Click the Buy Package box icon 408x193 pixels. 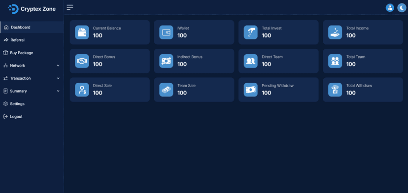click(x=5, y=53)
